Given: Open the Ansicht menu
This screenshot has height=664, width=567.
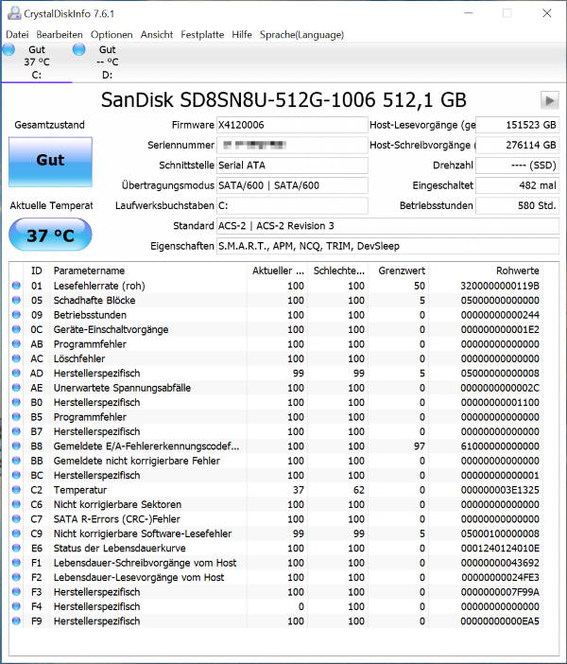Looking at the screenshot, I should coord(157,35).
